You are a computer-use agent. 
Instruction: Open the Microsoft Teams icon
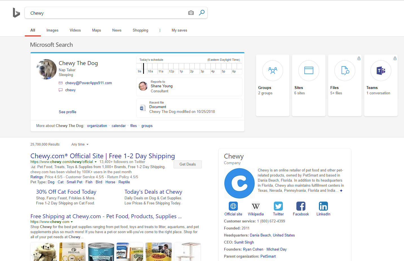pyautogui.click(x=381, y=71)
